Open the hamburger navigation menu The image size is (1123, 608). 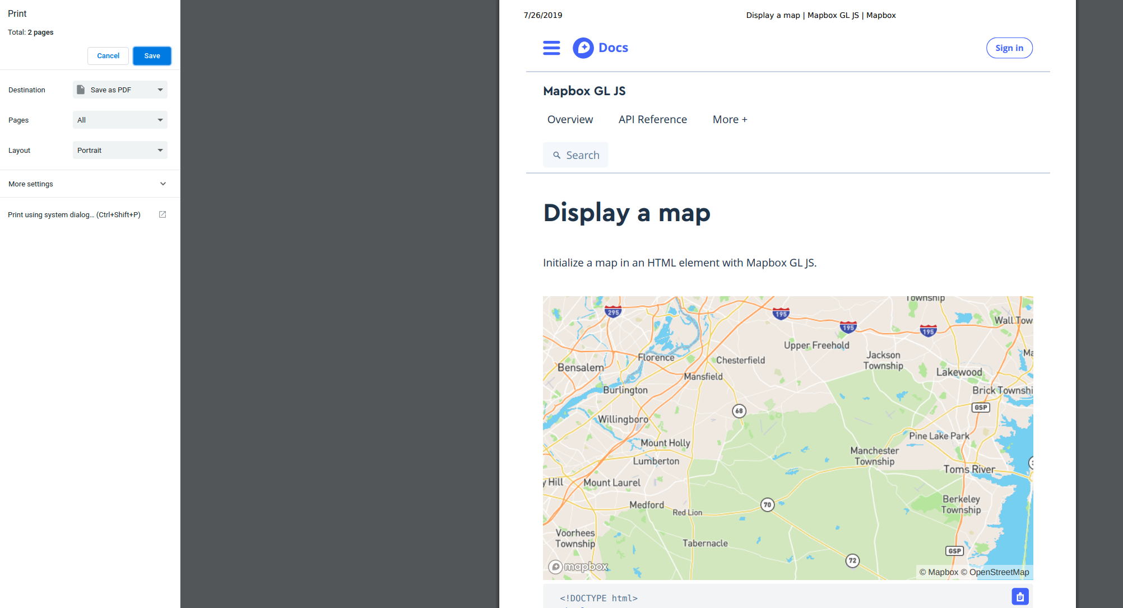pos(551,48)
